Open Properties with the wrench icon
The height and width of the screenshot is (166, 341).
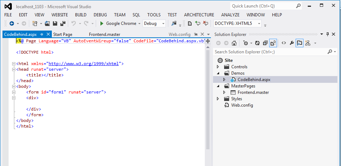(x=292, y=43)
